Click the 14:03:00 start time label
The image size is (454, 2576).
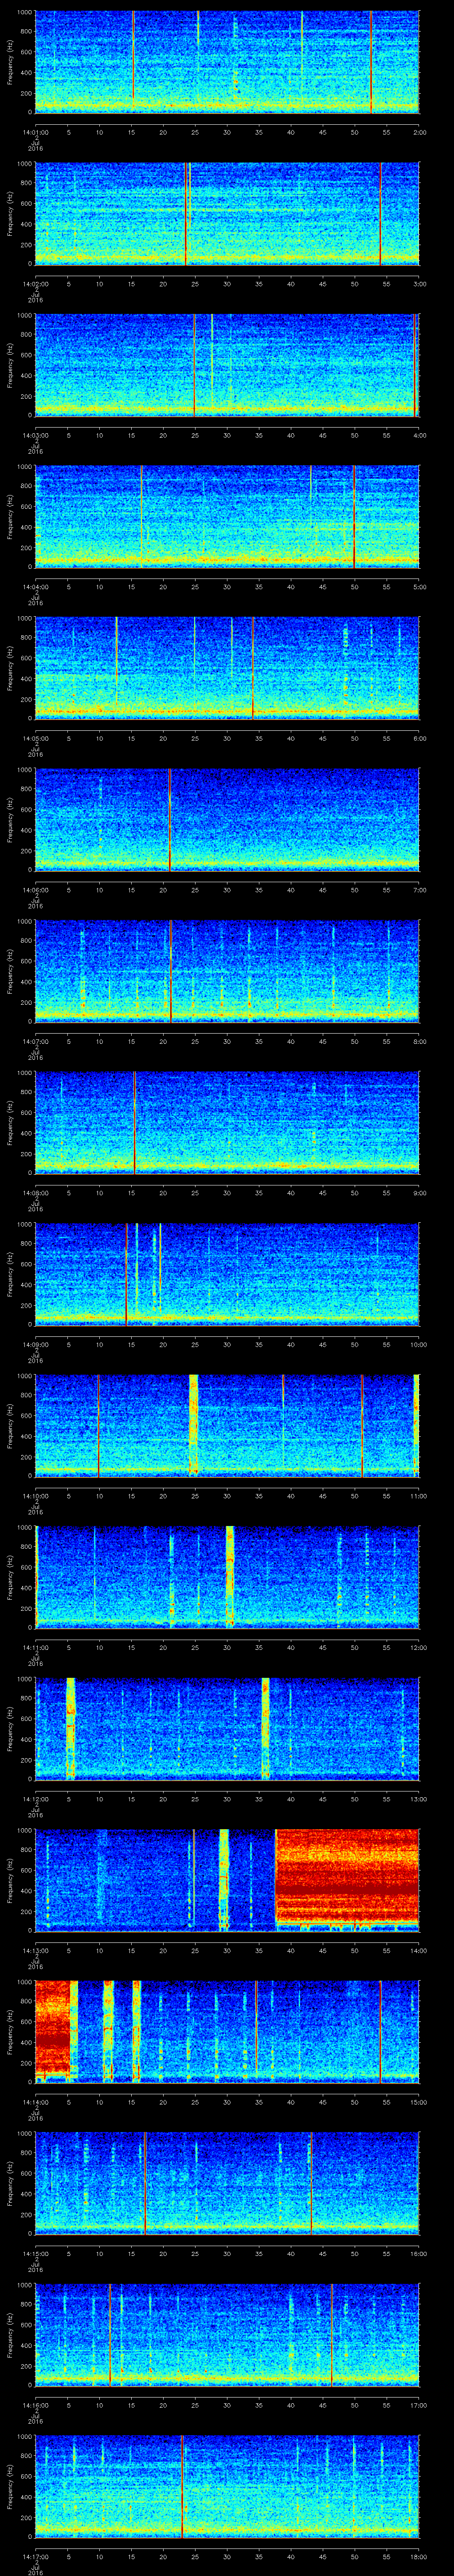click(35, 435)
